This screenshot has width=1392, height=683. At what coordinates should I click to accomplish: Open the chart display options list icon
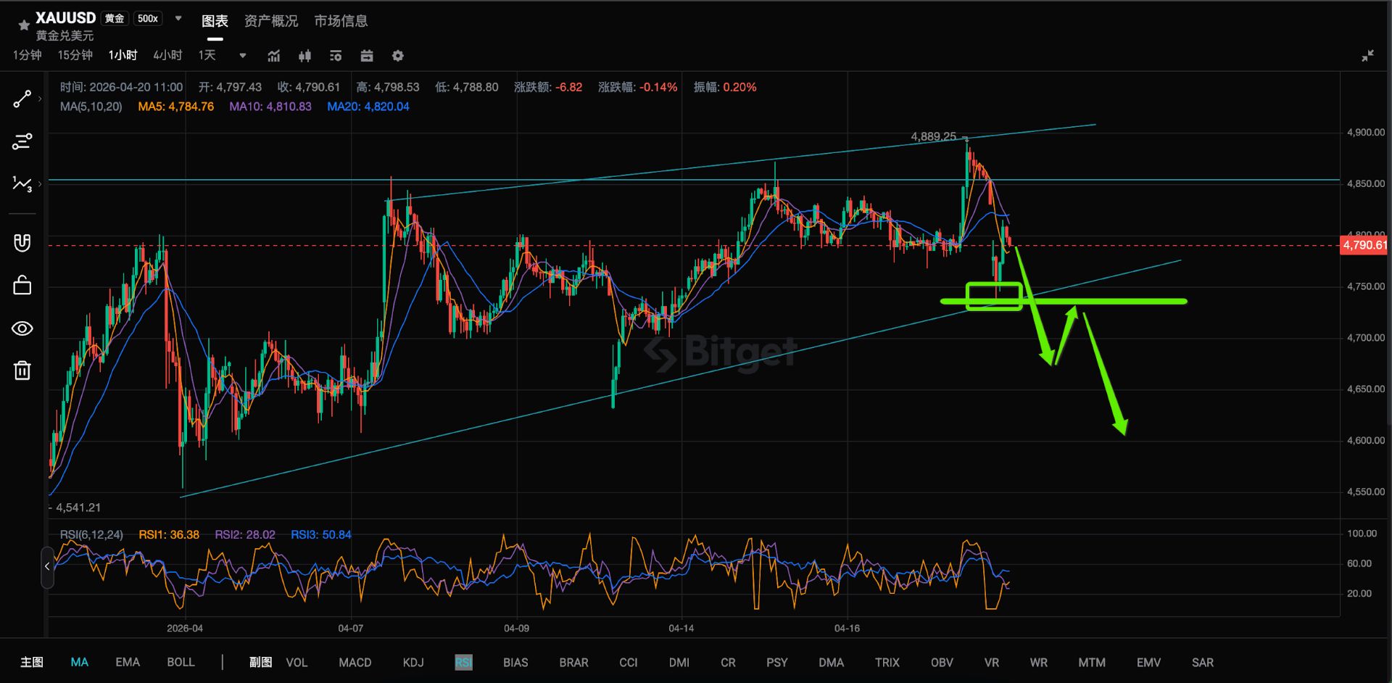pyautogui.click(x=336, y=56)
